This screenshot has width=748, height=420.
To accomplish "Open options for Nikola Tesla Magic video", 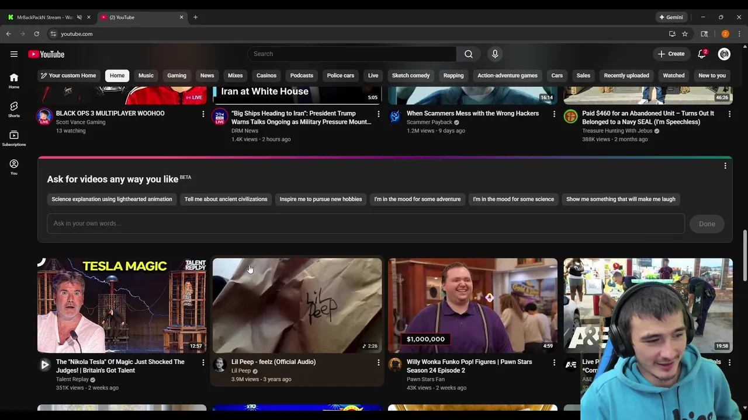I will (203, 362).
